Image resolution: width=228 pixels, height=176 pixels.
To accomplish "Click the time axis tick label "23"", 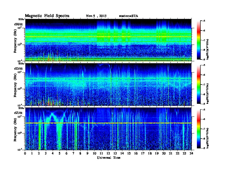I will coord(184,153).
